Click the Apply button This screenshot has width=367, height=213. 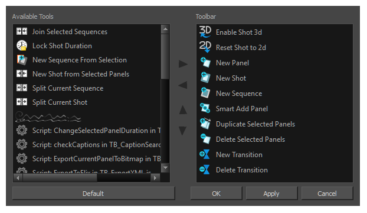coord(271,194)
